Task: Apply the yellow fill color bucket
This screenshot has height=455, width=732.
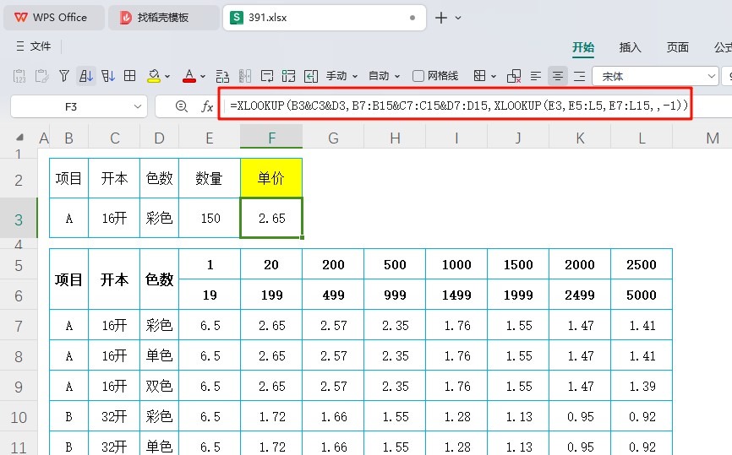Action: 154,76
